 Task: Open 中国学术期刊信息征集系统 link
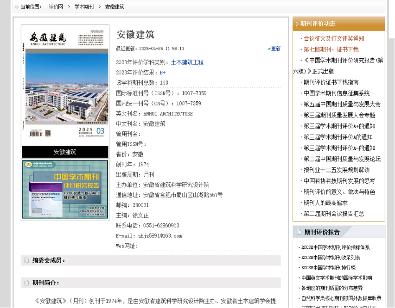[x=337, y=93]
